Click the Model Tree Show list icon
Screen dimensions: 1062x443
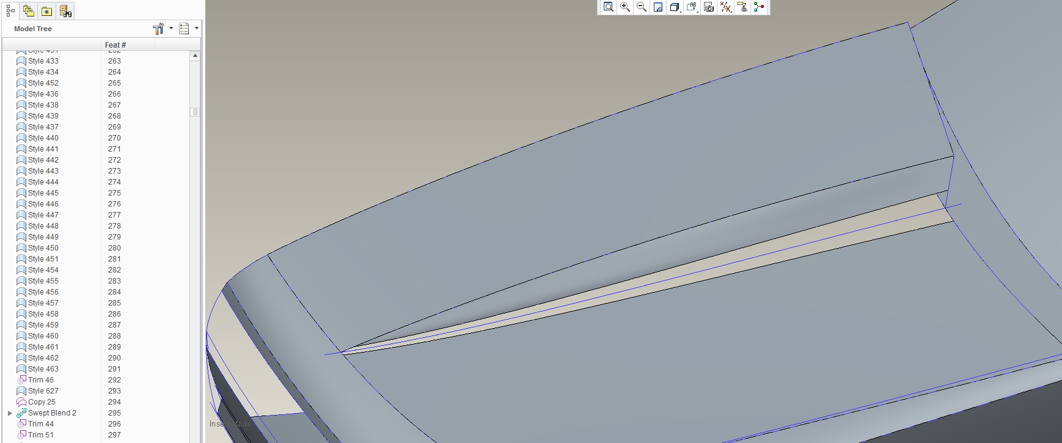[x=184, y=28]
